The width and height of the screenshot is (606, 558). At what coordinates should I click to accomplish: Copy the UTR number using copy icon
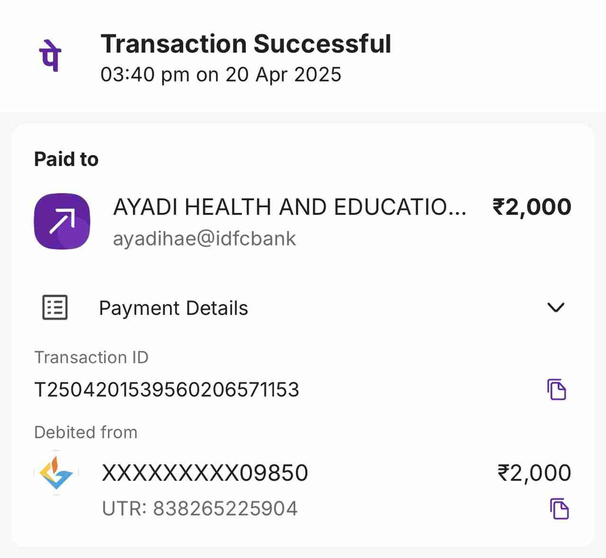pos(559,509)
